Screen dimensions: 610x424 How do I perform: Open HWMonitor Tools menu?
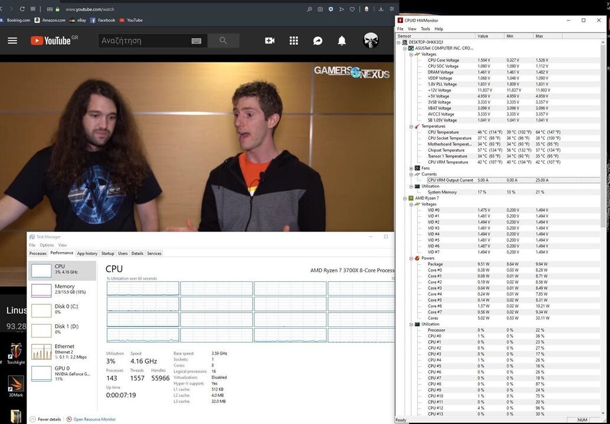point(425,29)
